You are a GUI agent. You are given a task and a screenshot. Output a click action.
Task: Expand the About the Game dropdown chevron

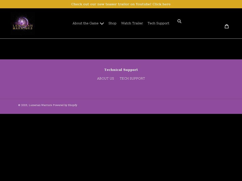(102, 23)
